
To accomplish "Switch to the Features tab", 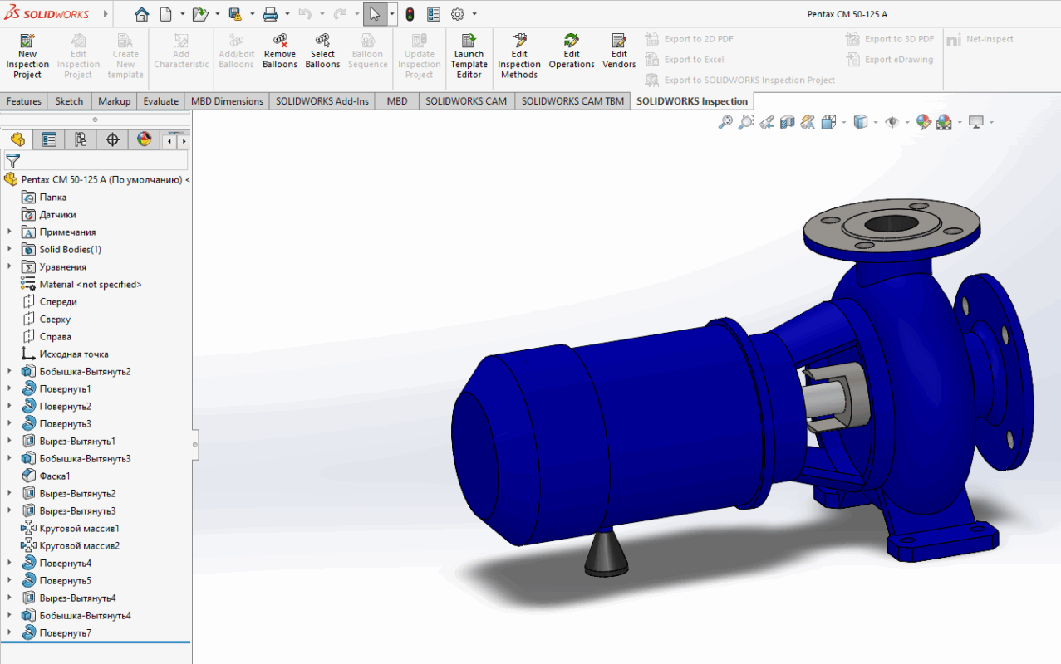I will tap(24, 101).
